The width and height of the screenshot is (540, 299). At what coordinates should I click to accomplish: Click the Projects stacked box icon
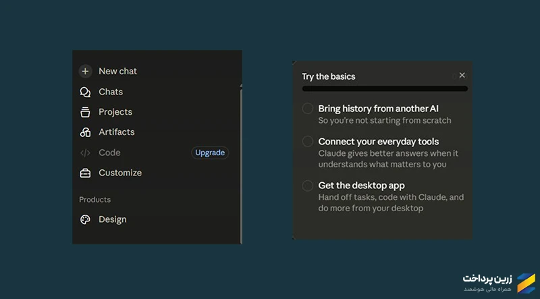coord(85,112)
